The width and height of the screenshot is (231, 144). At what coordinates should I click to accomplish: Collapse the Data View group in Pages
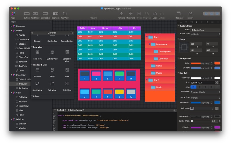[x=11, y=75]
